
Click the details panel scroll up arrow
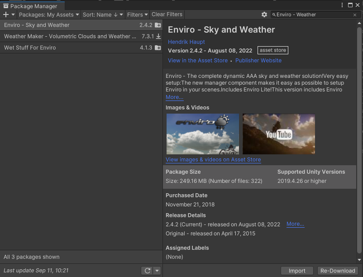(359, 23)
